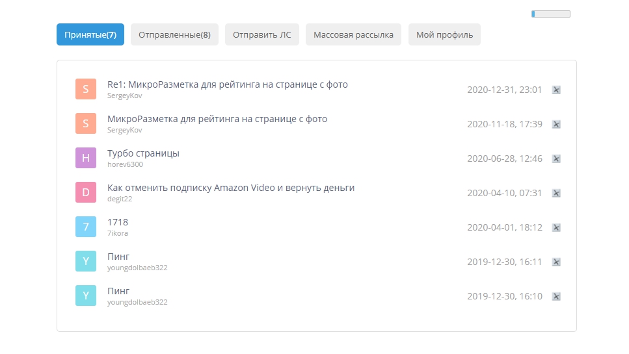The image size is (629, 354).
Task: Remove the Amazon Video subscription message
Action: click(x=556, y=193)
